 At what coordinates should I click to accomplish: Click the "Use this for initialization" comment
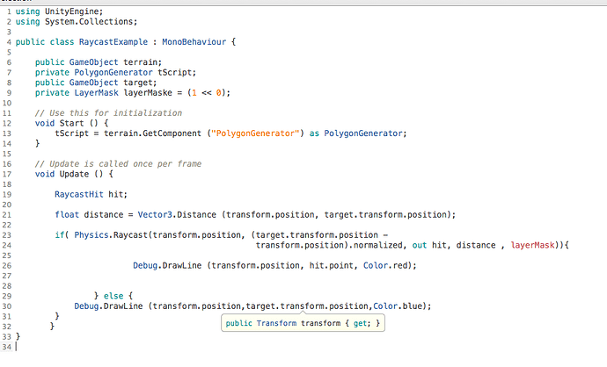click(108, 112)
